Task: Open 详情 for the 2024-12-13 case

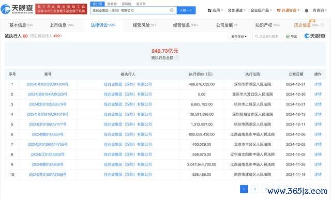Action: pyautogui.click(x=318, y=114)
